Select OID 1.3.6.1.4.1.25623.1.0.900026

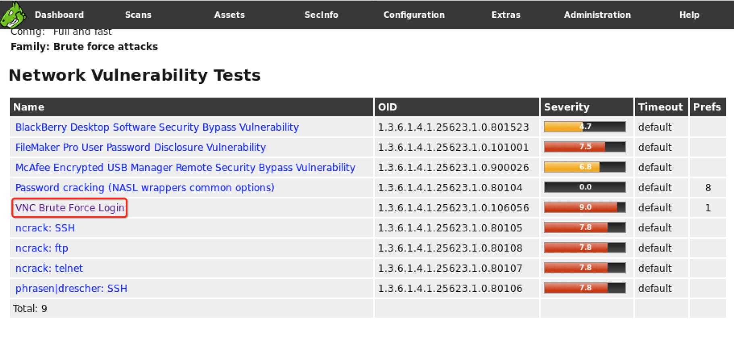453,167
